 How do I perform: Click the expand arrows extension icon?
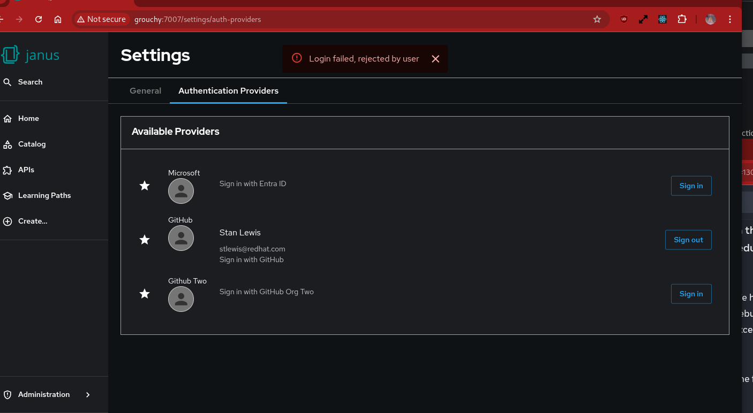click(643, 19)
